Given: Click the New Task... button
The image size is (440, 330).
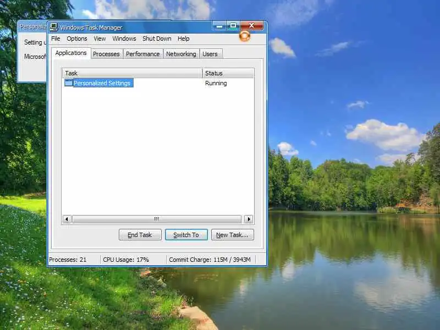Looking at the screenshot, I should click(x=232, y=235).
